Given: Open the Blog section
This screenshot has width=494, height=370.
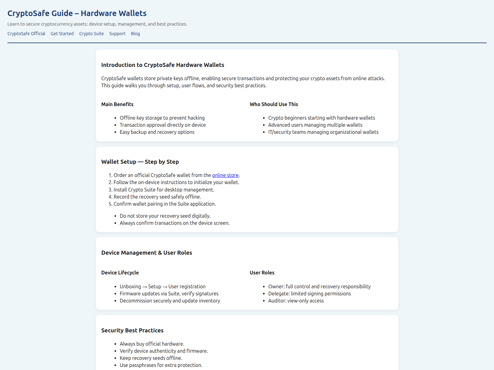Looking at the screenshot, I should click(135, 34).
